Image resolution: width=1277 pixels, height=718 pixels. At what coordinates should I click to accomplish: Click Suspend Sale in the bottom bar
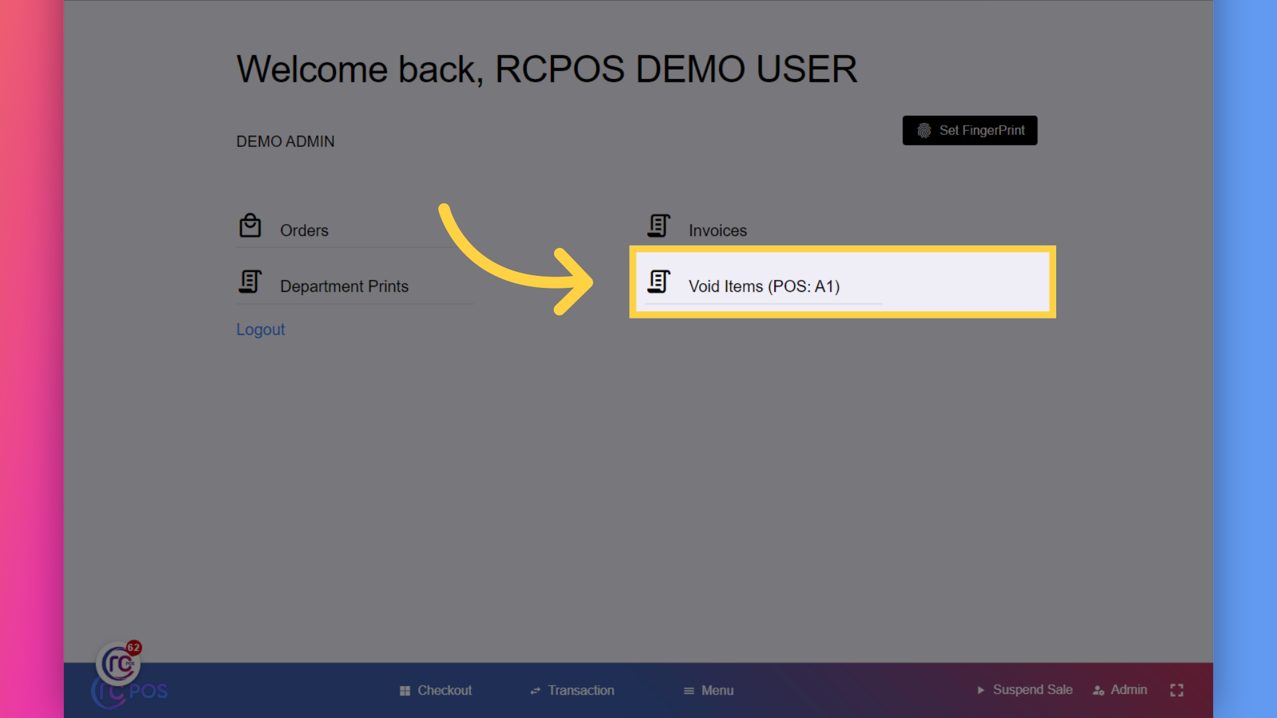(x=1024, y=690)
